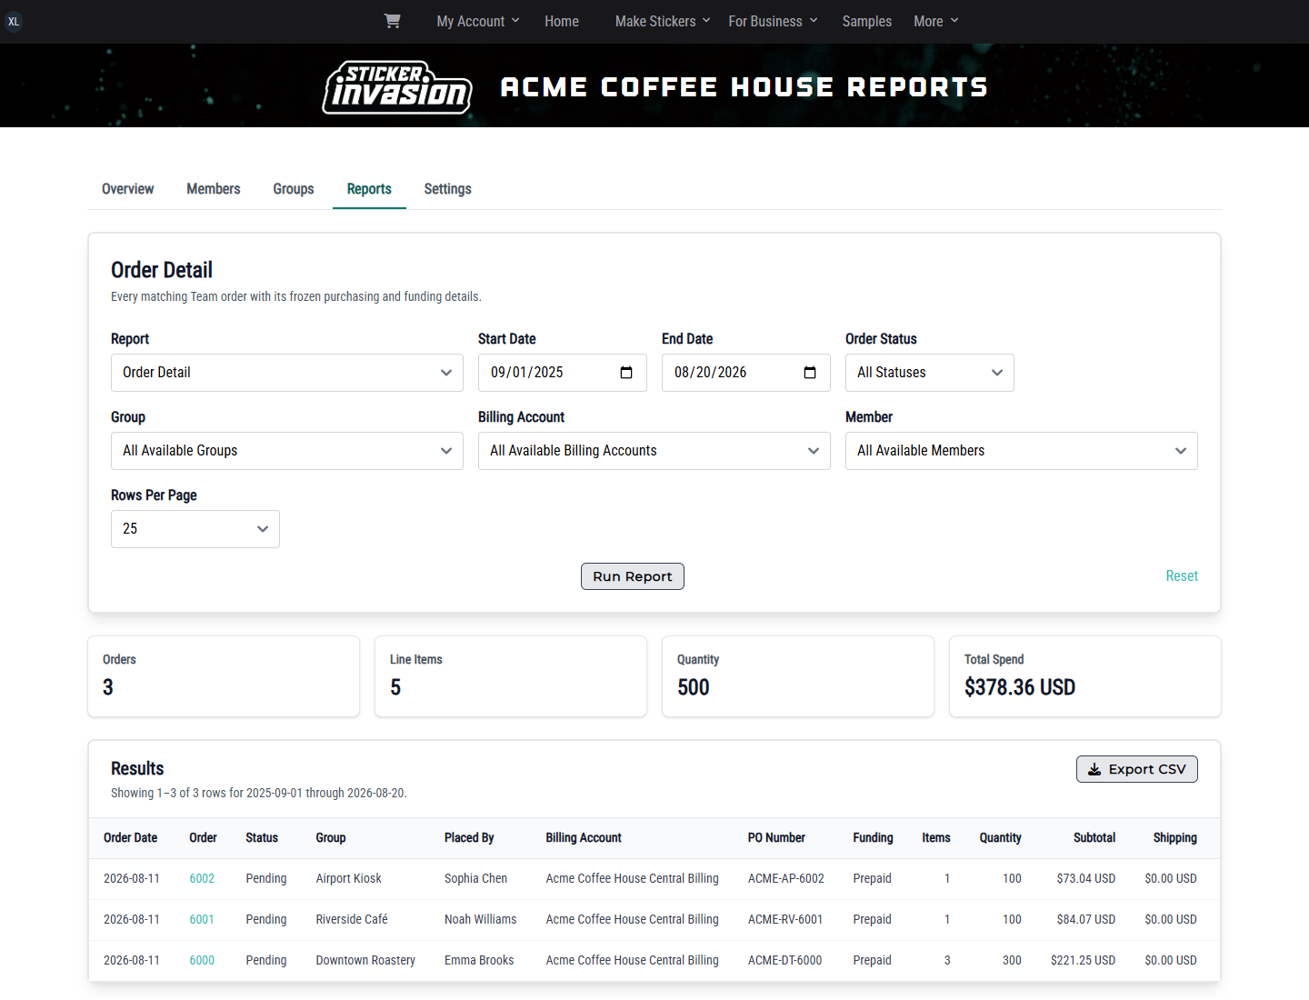The width and height of the screenshot is (1309, 1000).
Task: Open order 6001 link
Action: [202, 919]
